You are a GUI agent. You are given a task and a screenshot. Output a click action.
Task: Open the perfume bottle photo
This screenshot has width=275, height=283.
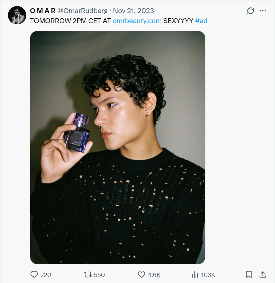[x=118, y=147]
